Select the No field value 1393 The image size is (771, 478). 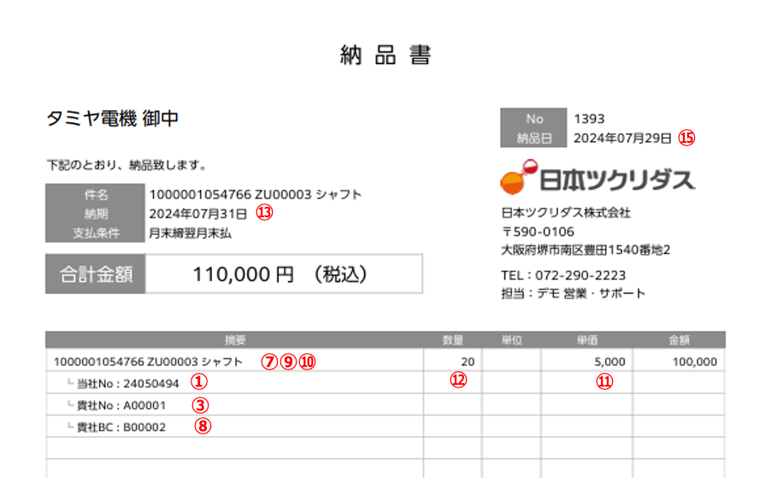(x=589, y=119)
